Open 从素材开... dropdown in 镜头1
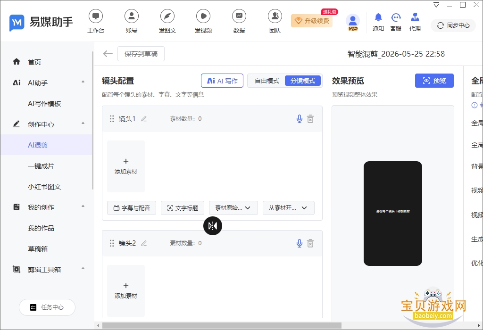This screenshot has width=483, height=330. tap(288, 208)
